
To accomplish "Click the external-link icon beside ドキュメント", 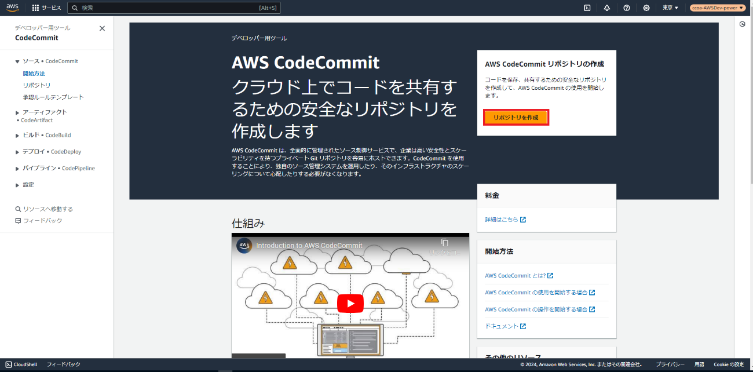I will 523,326.
